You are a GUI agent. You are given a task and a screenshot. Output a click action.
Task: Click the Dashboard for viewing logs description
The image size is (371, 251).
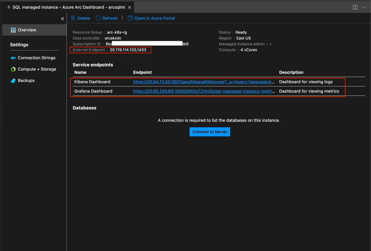click(x=306, y=82)
